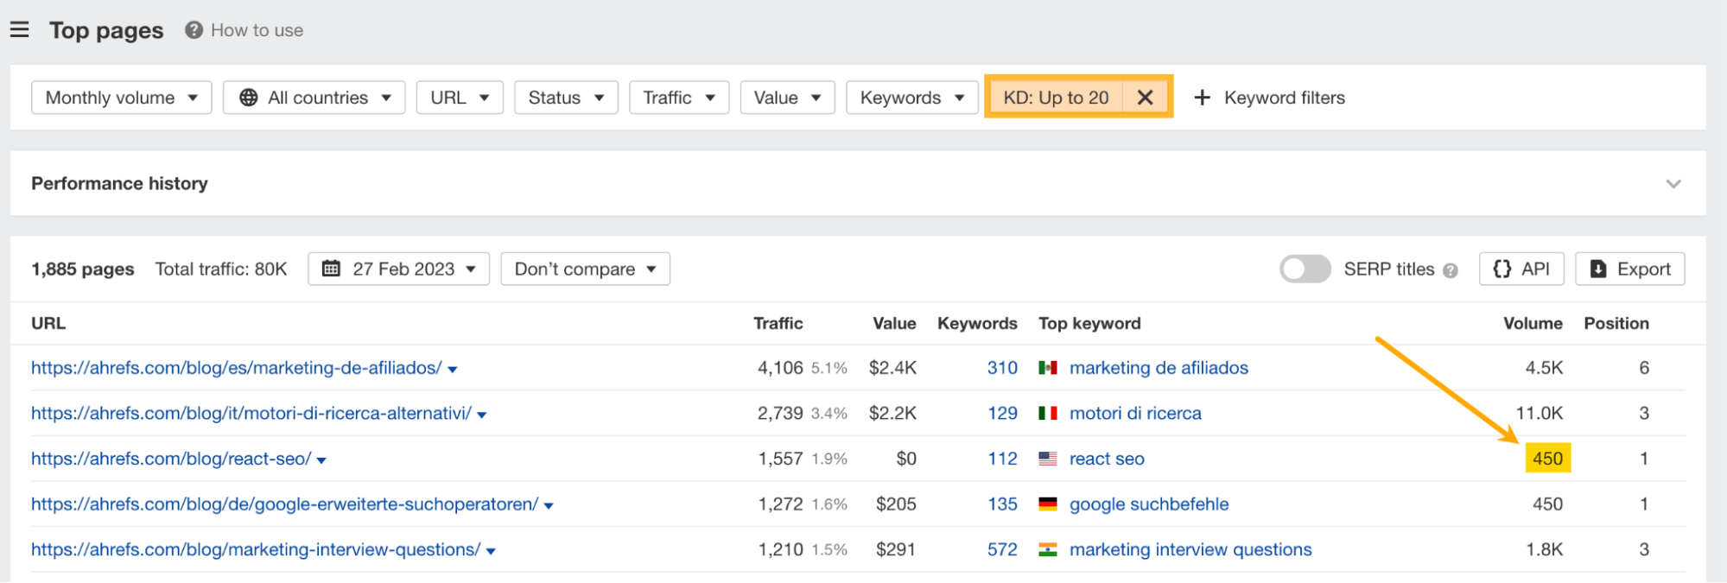The image size is (1727, 583).
Task: Open the How to use link
Action: click(x=257, y=30)
